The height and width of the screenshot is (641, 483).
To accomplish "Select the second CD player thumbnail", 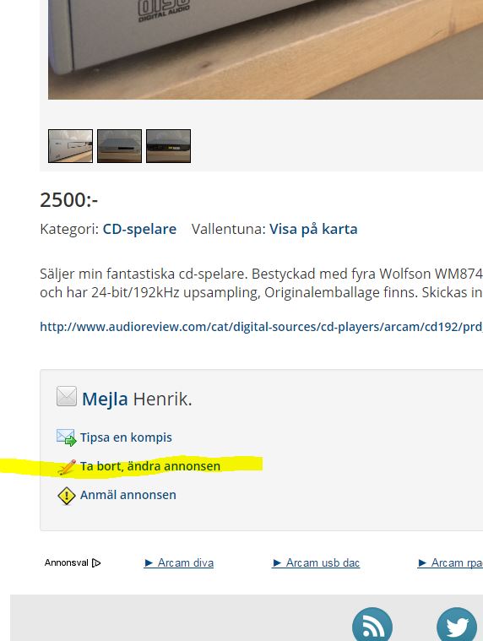I will [119, 146].
